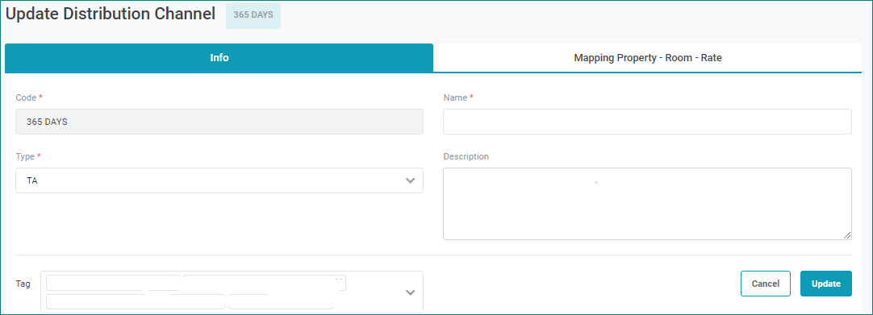Screen dimensions: 873x315
Task: Click the 365 DAYS badge beside the title
Action: pos(253,15)
